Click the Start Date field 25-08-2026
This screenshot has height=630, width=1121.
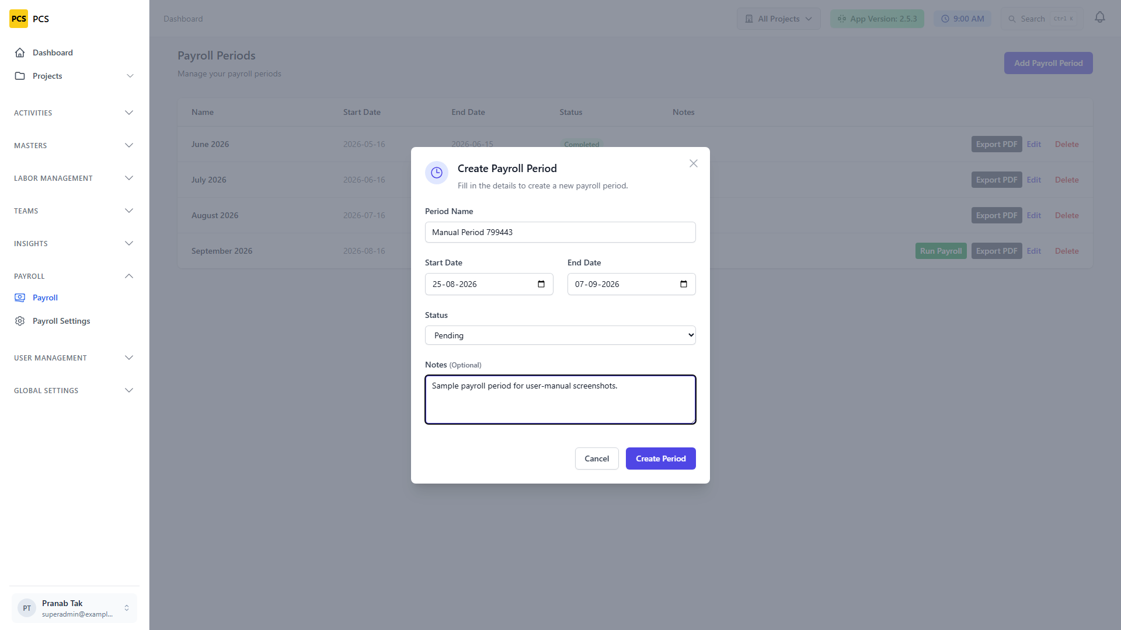pyautogui.click(x=489, y=284)
